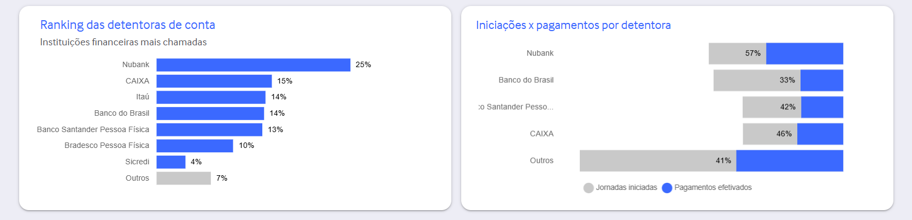Click the Sicredi 4% bar

(170, 162)
